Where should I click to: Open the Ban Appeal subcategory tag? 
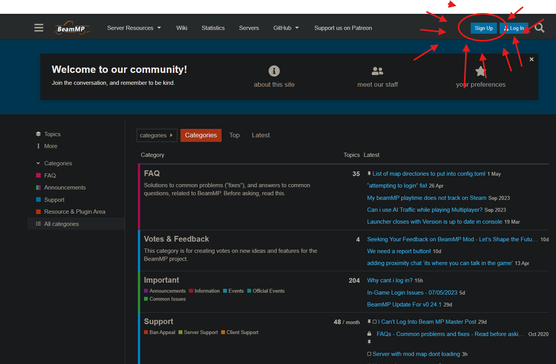(159, 333)
